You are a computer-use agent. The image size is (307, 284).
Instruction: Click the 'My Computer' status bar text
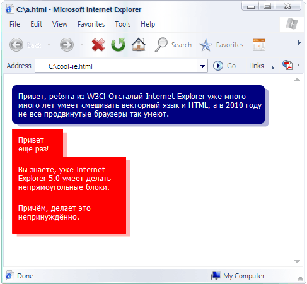244,276
